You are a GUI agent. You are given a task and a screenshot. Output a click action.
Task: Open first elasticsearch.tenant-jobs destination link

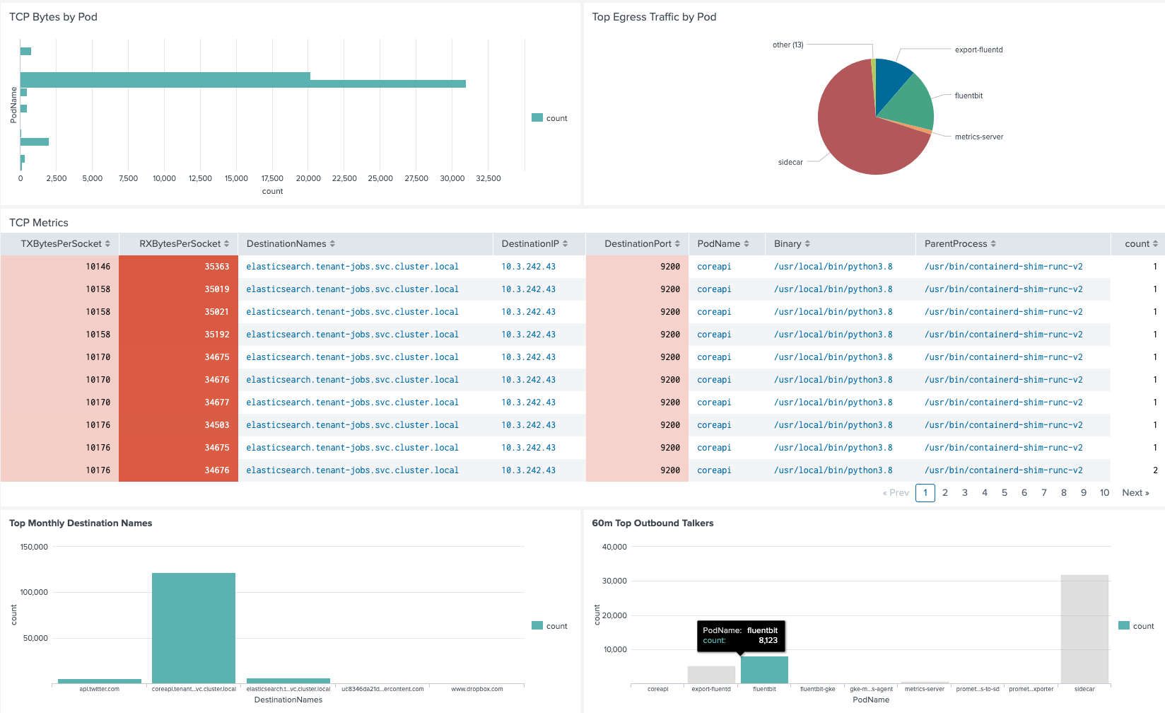tap(352, 267)
